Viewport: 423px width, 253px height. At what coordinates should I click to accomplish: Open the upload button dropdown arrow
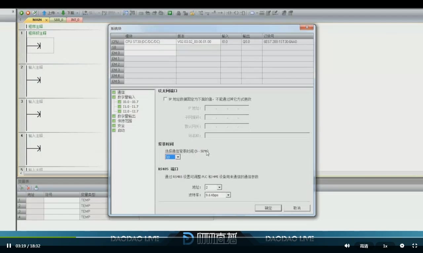[58, 13]
